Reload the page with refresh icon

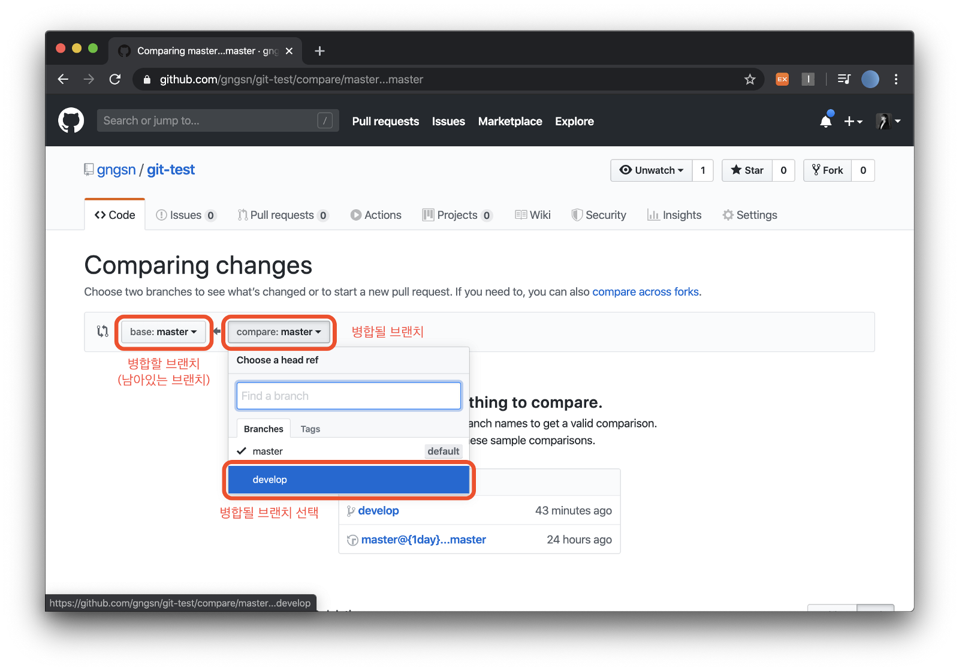[x=115, y=79]
